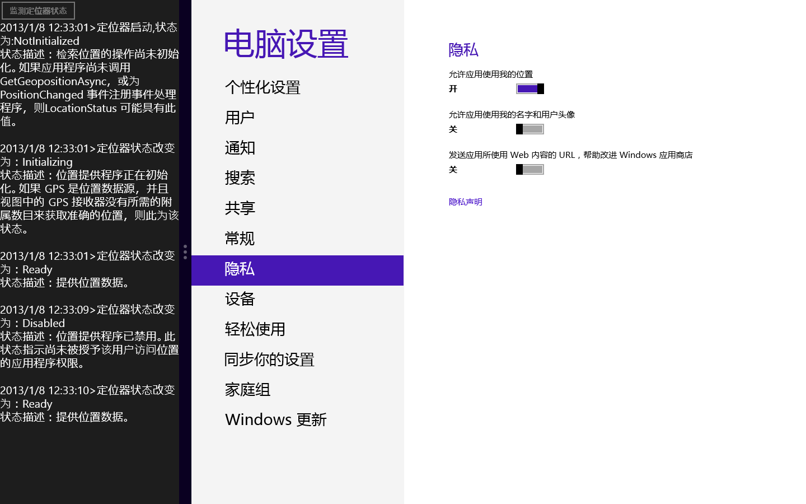Select the 共享 settings category
Image resolution: width=806 pixels, height=504 pixels.
coord(297,208)
